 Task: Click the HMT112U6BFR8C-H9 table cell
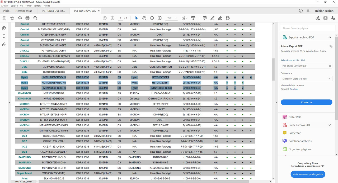[54, 77]
